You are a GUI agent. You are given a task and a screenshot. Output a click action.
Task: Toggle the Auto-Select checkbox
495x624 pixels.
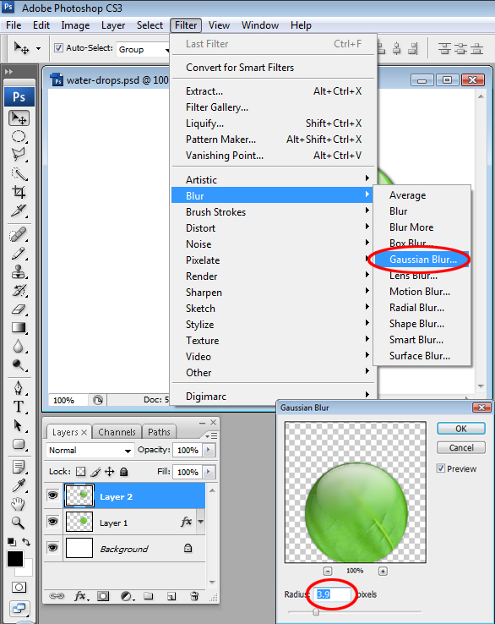click(59, 48)
